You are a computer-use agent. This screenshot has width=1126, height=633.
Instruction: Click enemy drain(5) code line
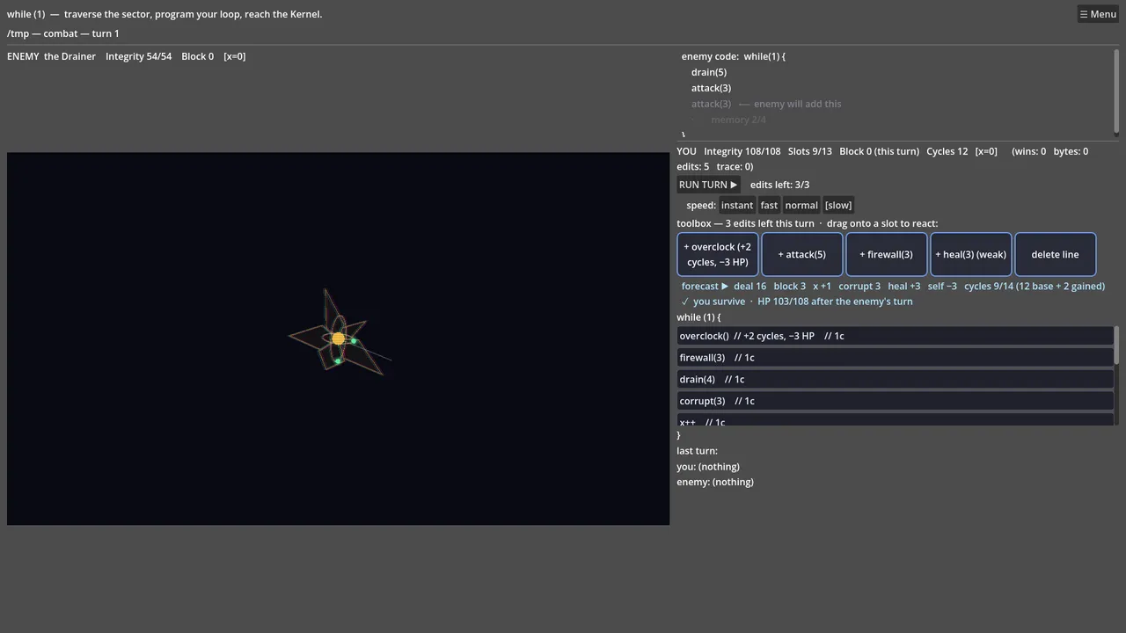(x=709, y=72)
